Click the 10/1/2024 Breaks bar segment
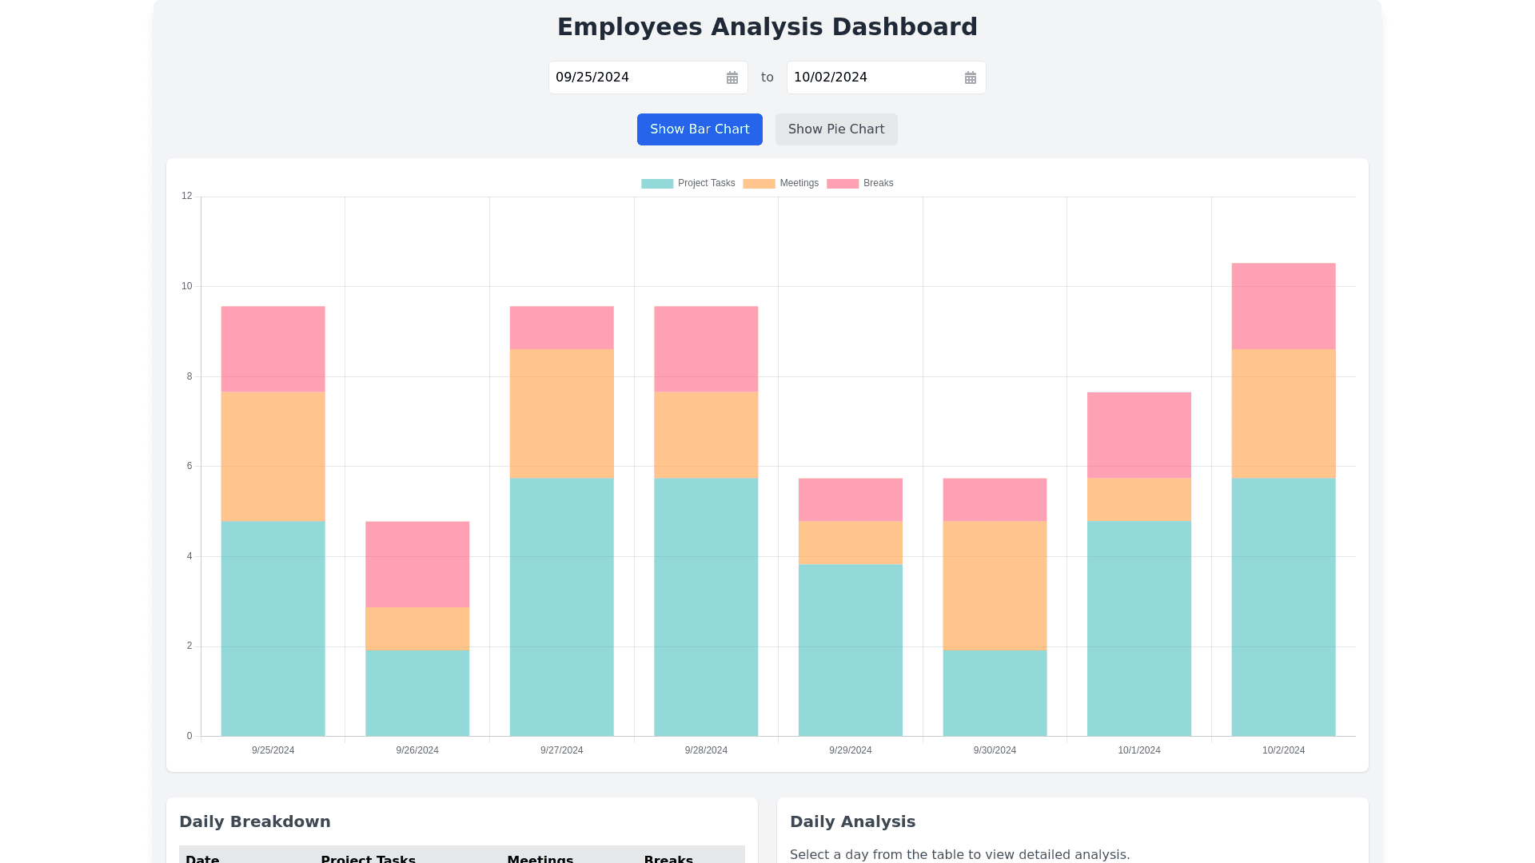The width and height of the screenshot is (1535, 863). (x=1138, y=435)
